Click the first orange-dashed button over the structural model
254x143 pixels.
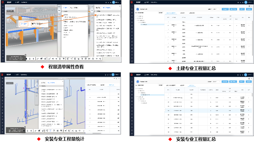tap(24, 24)
